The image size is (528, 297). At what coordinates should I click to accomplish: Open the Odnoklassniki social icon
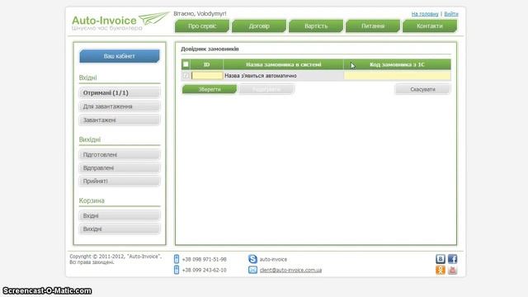[x=440, y=270]
